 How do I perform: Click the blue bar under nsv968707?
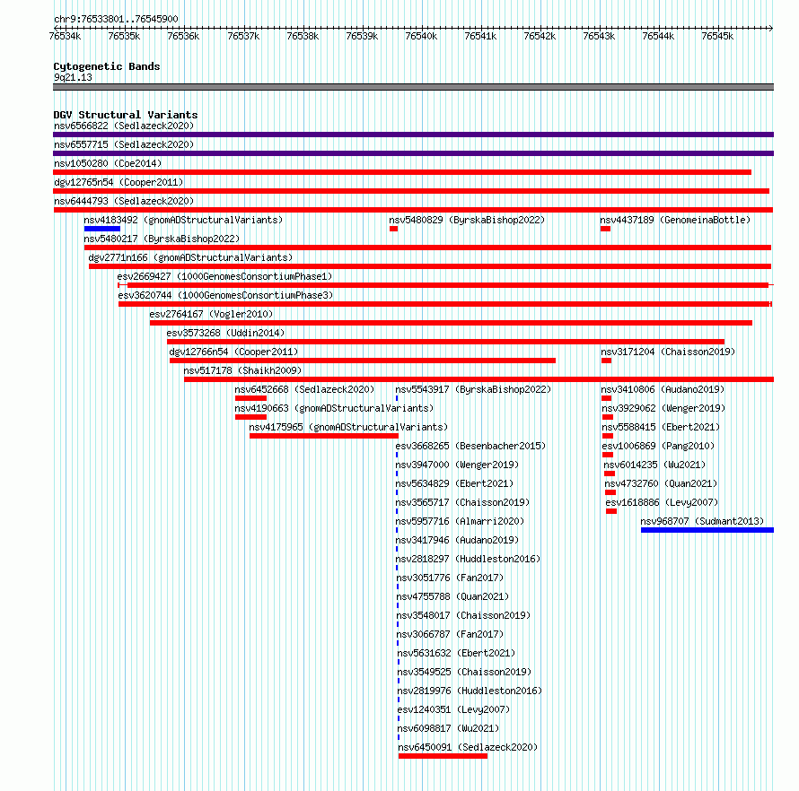707,530
